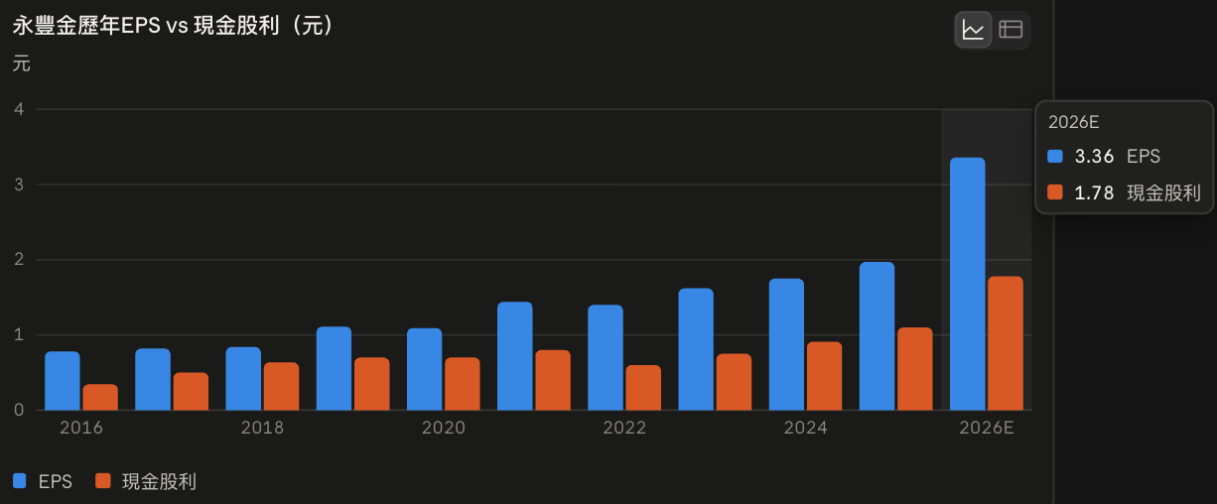This screenshot has width=1217, height=504.
Task: Toggle 現金股利 series in bottom legend
Action: tap(146, 481)
